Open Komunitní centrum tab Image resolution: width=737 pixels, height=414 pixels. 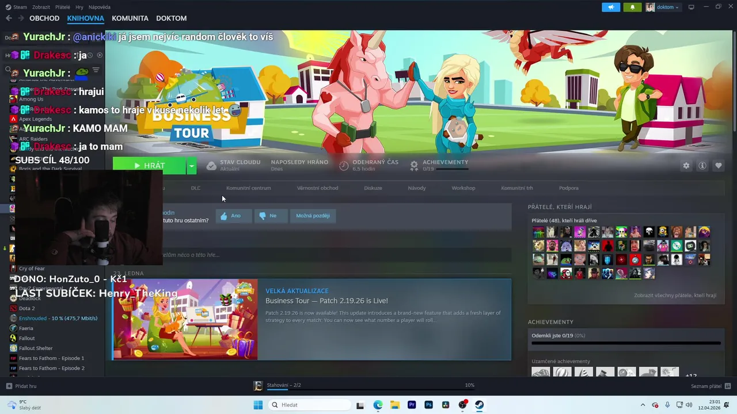click(248, 188)
